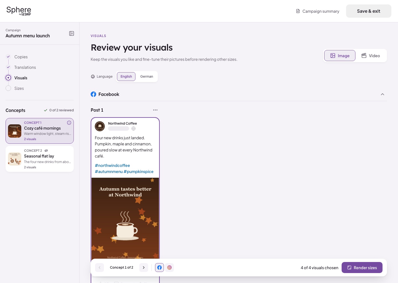The height and width of the screenshot is (283, 398).
Task: Click the Visuals step radio marker
Action: pyautogui.click(x=8, y=78)
